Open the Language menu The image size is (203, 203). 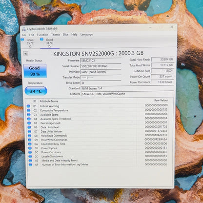pyautogui.click(x=86, y=35)
